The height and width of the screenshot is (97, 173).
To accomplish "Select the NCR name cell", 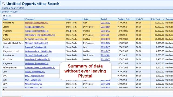I will [x=13, y=80].
